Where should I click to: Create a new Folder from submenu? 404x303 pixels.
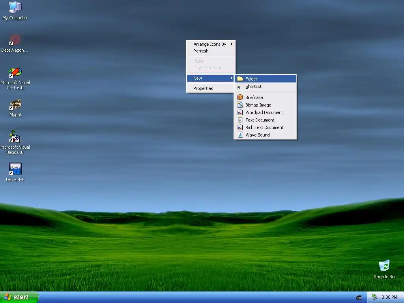coord(265,79)
